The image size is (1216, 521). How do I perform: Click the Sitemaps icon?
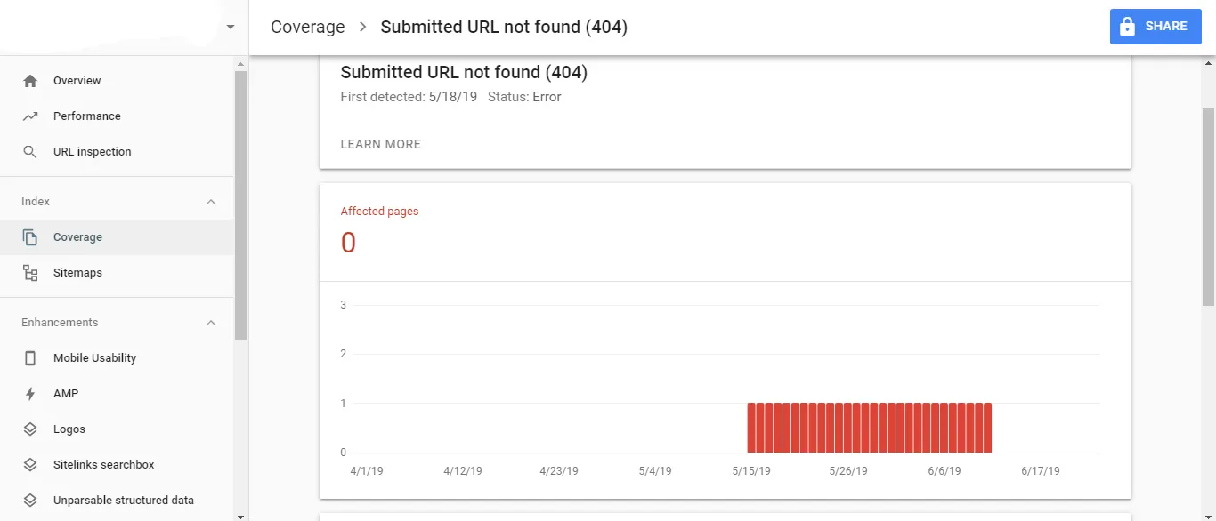pyautogui.click(x=29, y=272)
